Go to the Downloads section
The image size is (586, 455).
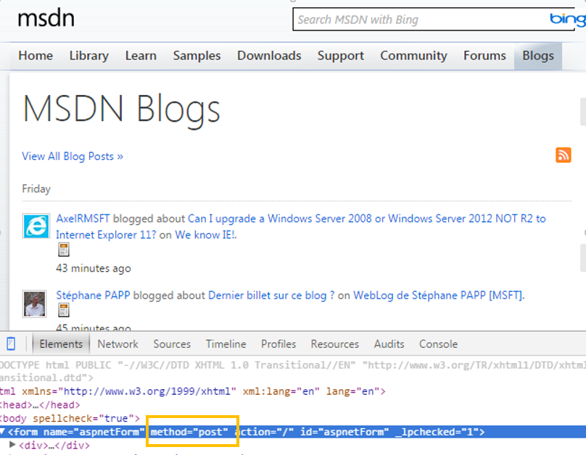[269, 56]
